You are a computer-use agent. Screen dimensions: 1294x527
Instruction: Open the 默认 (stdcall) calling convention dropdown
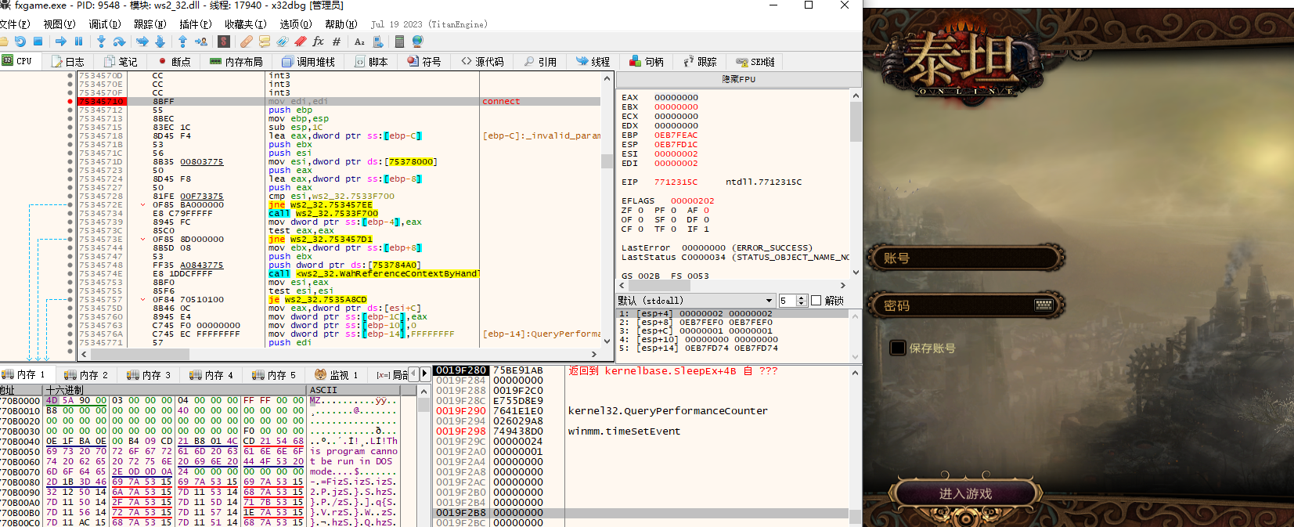(x=695, y=301)
